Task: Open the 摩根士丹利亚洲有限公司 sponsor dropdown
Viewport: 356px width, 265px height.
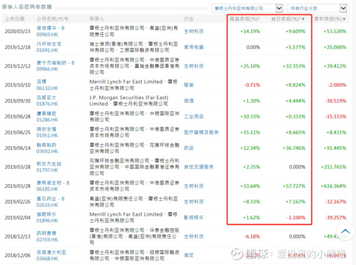Action: coord(247,9)
